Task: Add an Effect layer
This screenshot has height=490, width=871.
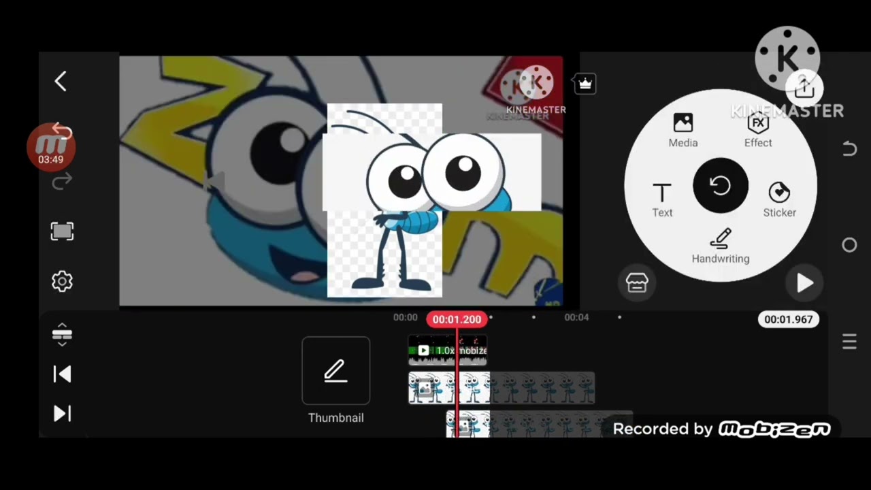Action: [x=758, y=130]
